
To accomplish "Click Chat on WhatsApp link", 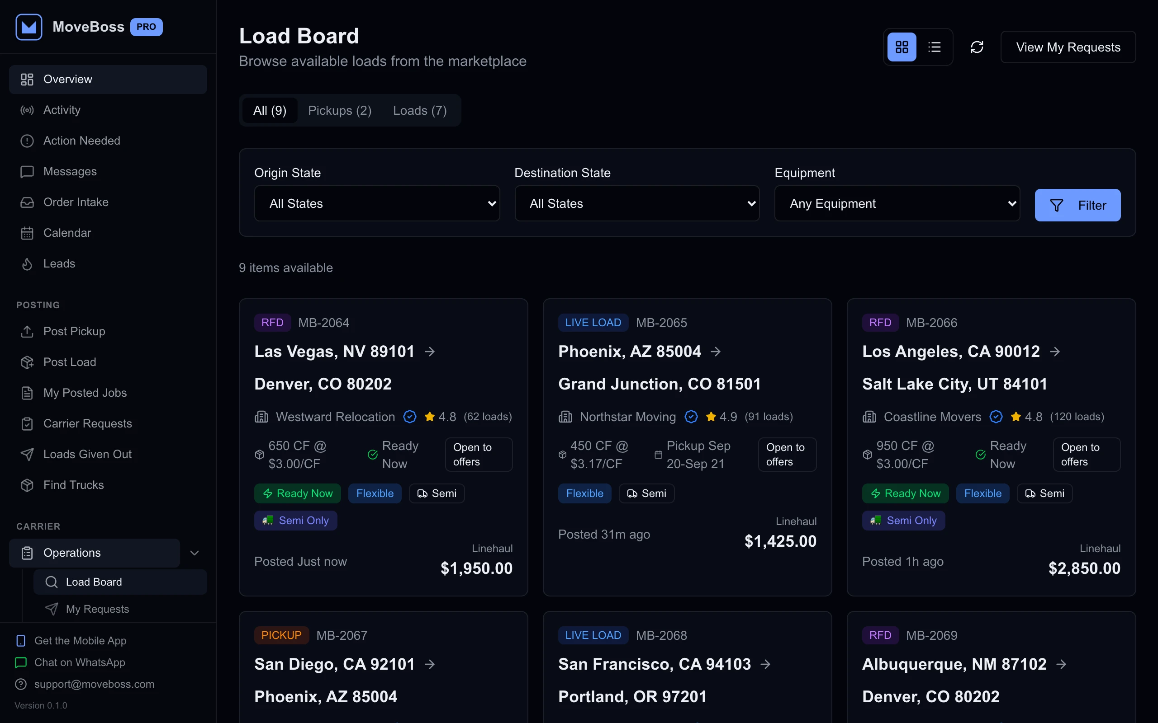I will (71, 662).
